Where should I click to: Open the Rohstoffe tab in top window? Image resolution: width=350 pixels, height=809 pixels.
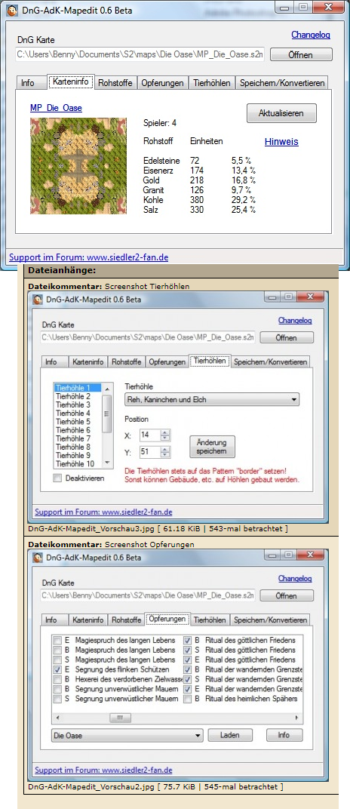115,82
